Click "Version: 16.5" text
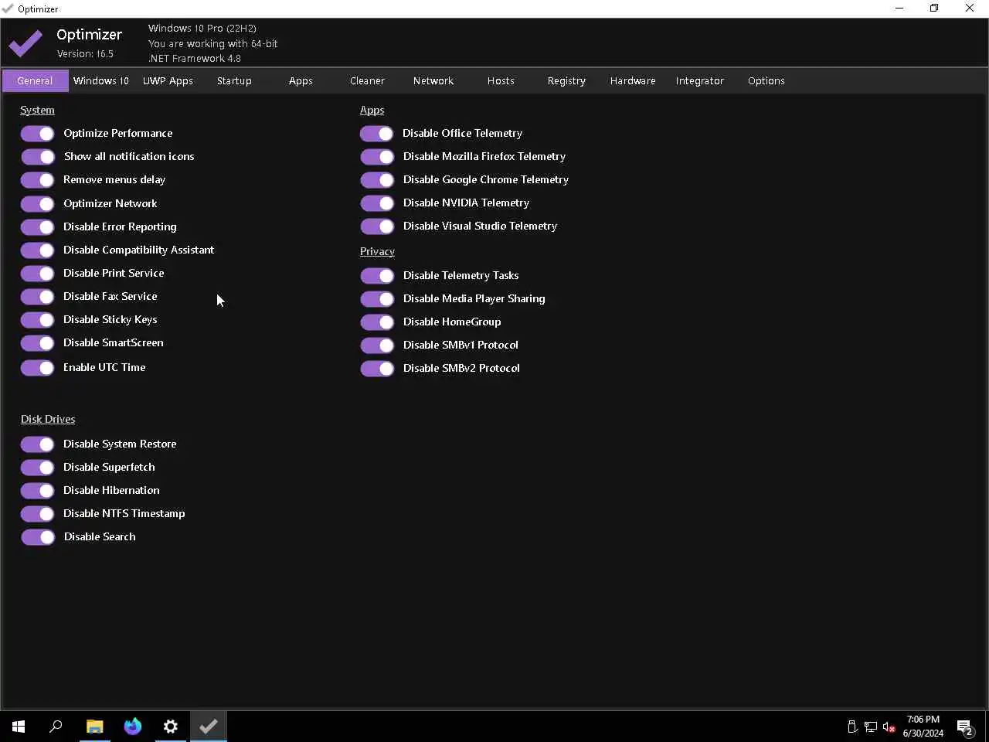Screen dimensions: 989x742 85,54
